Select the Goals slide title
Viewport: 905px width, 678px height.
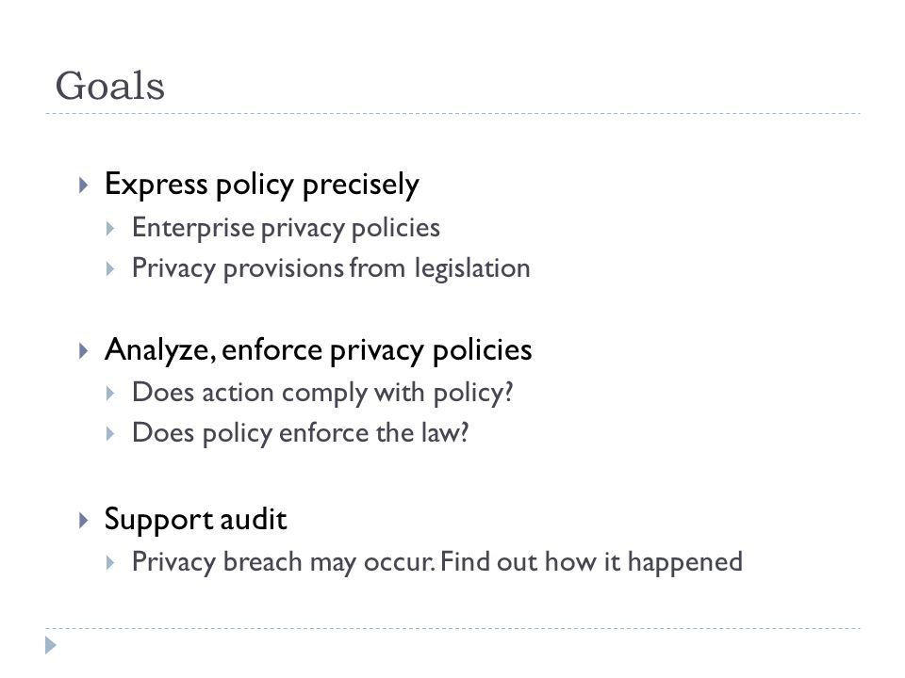point(109,87)
